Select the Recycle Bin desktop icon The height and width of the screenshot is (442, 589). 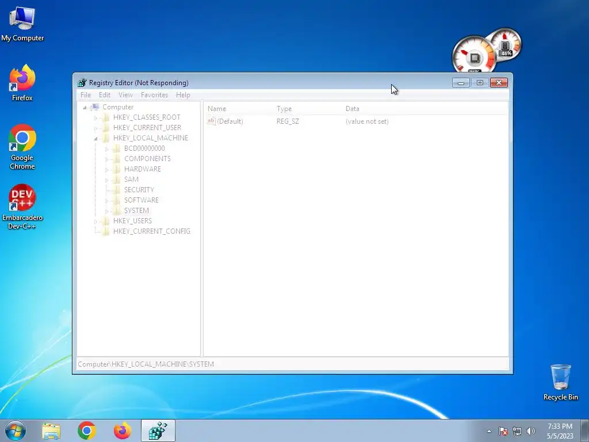(560, 382)
